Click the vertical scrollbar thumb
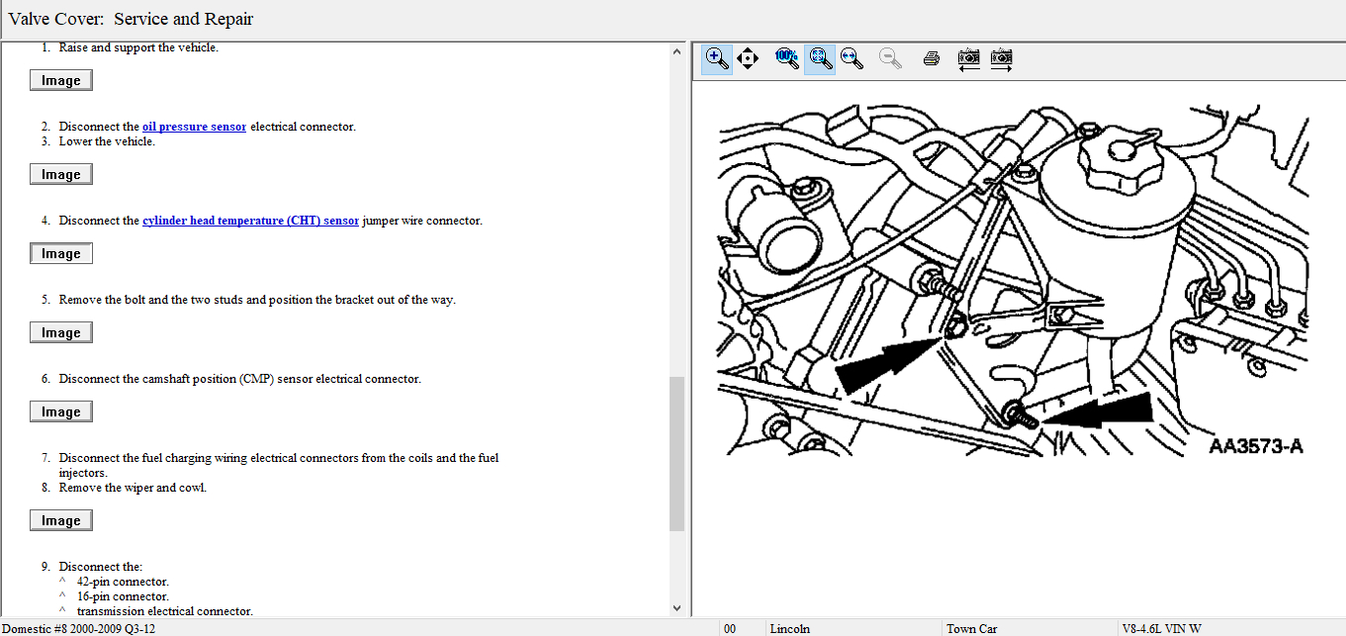The image size is (1346, 636). click(x=676, y=453)
